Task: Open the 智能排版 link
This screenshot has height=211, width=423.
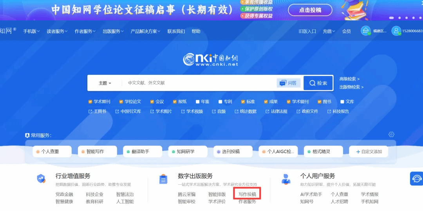Action: pyautogui.click(x=217, y=194)
